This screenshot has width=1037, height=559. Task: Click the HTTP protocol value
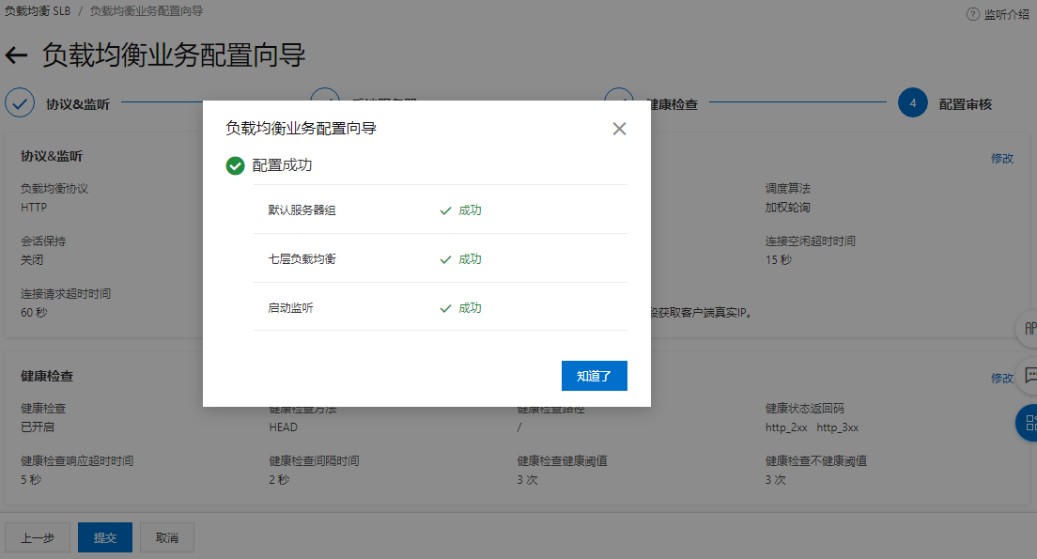click(34, 207)
